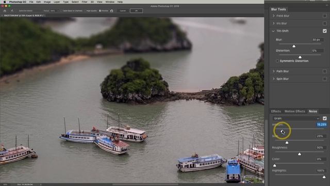
Task: Select the blur pin tool icon
Action: tap(12, 11)
